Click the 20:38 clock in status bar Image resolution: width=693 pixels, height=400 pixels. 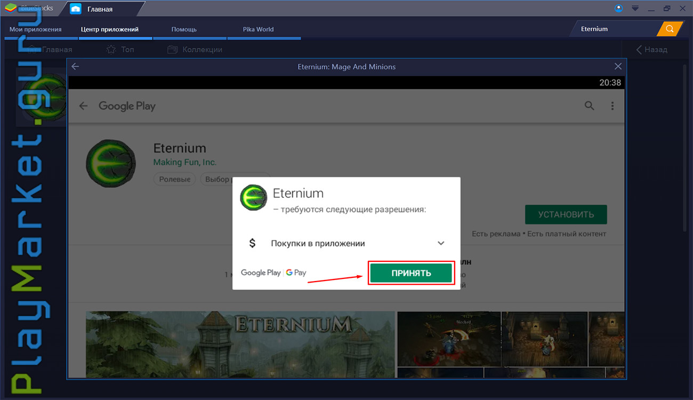tap(610, 83)
